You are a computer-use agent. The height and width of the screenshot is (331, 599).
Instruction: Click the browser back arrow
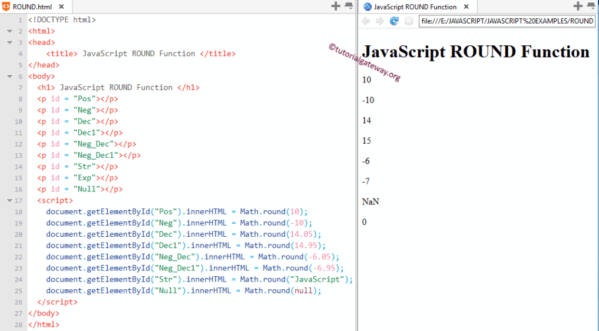366,21
